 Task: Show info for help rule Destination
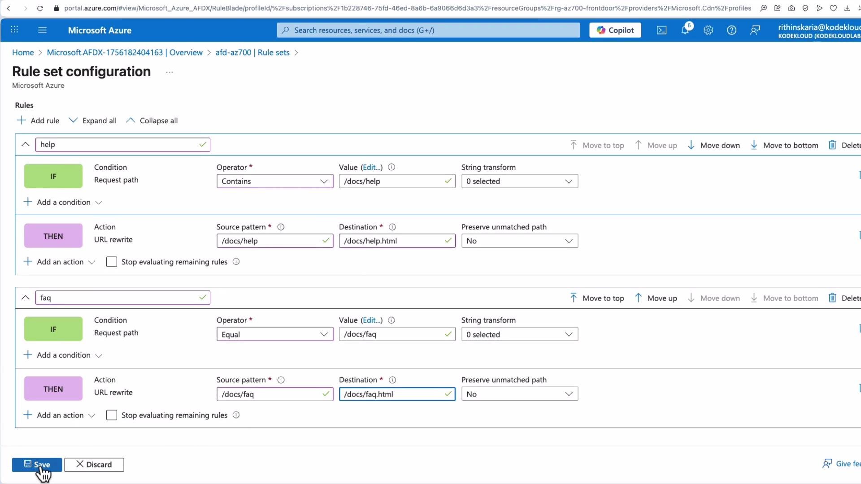point(392,227)
